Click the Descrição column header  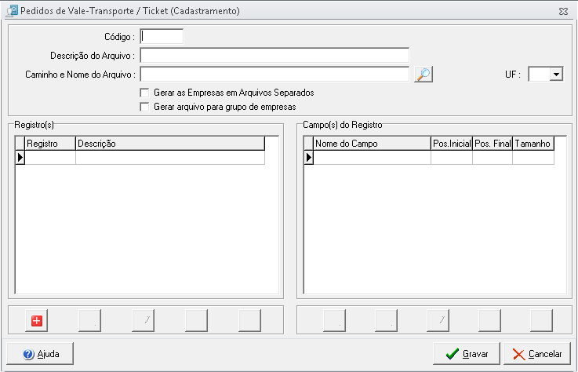(x=170, y=143)
